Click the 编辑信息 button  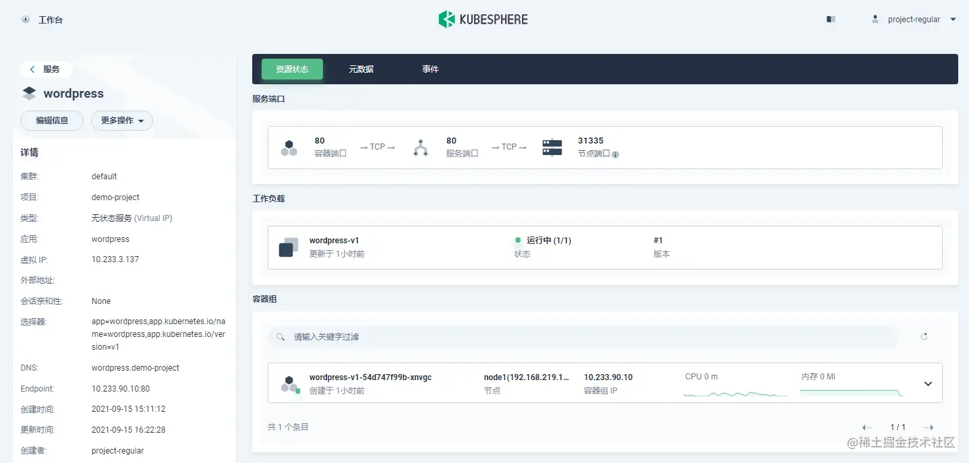(x=52, y=121)
